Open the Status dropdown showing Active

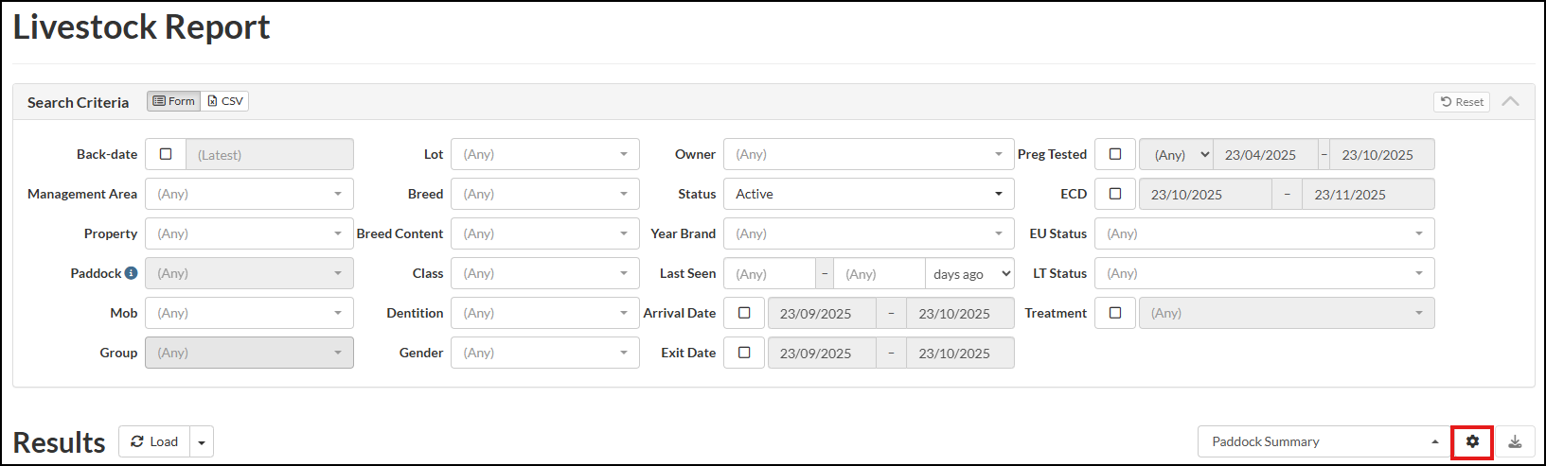click(867, 194)
